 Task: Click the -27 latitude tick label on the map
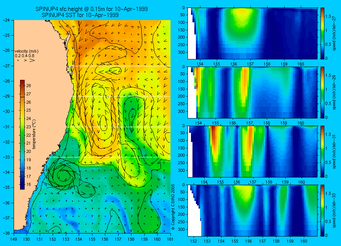[6, 66]
